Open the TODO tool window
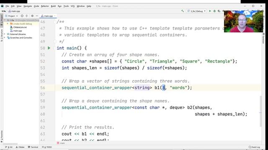 (x=47, y=147)
